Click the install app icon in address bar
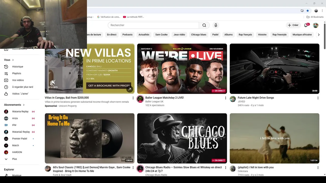Screen dimensions: 326x183 pyautogui.click(x=302, y=11)
